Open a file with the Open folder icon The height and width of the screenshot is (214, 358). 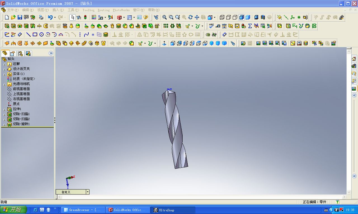13,17
